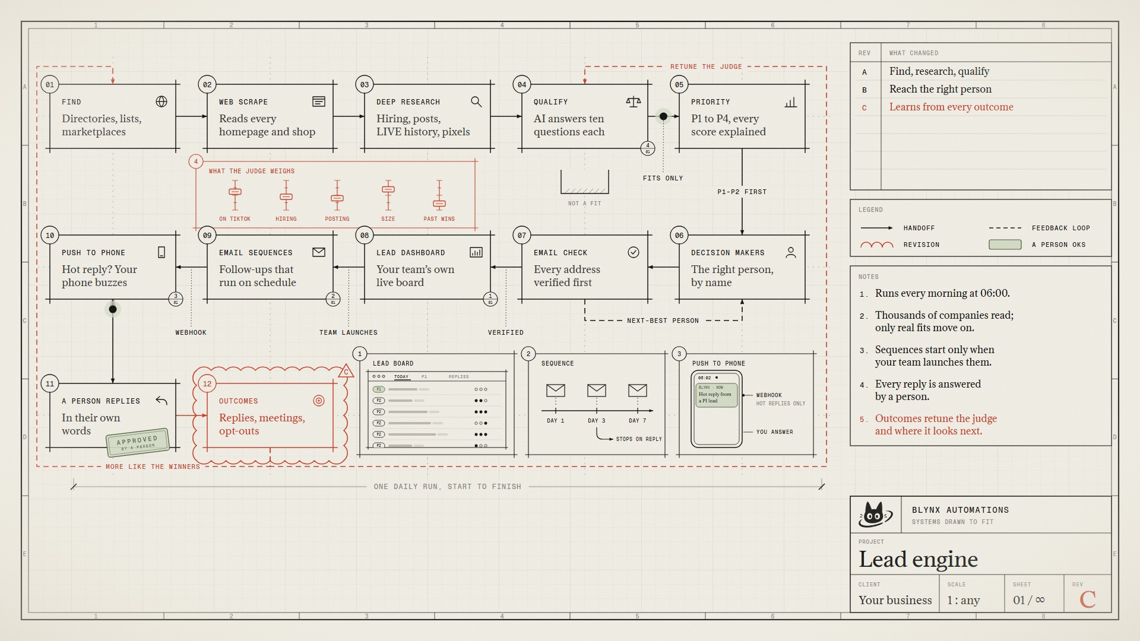Click the PAST WINS slider knob
The image size is (1140, 641).
(x=439, y=204)
